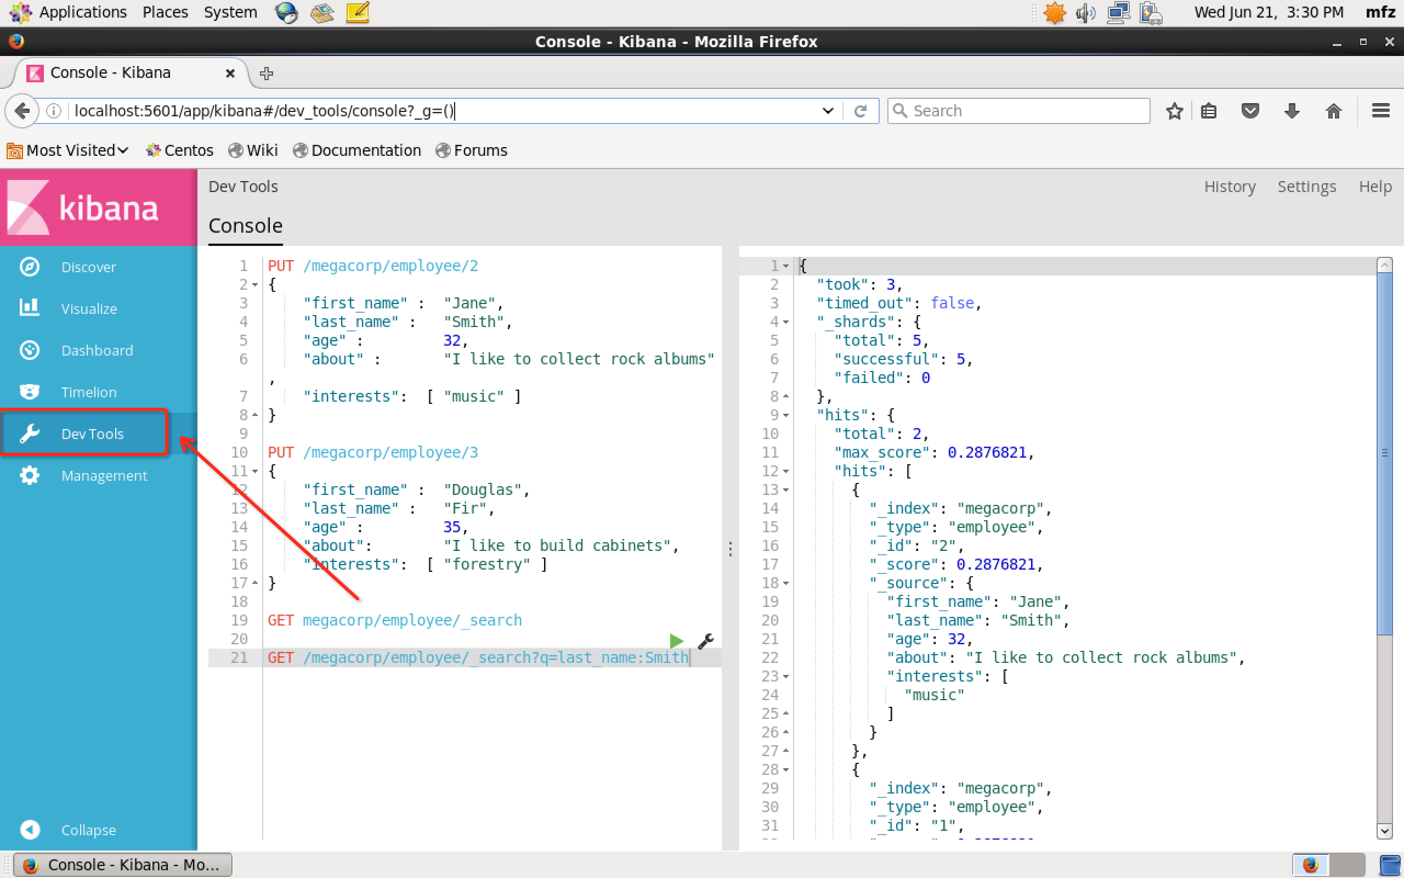Click the volume speaker icon in the system tray
This screenshot has width=1404, height=878.
pos(1085,12)
